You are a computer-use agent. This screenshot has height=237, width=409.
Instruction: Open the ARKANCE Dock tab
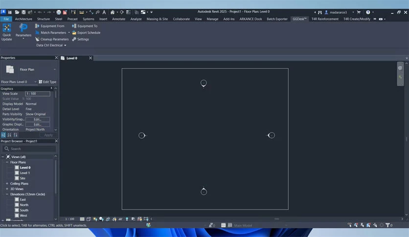click(x=250, y=19)
